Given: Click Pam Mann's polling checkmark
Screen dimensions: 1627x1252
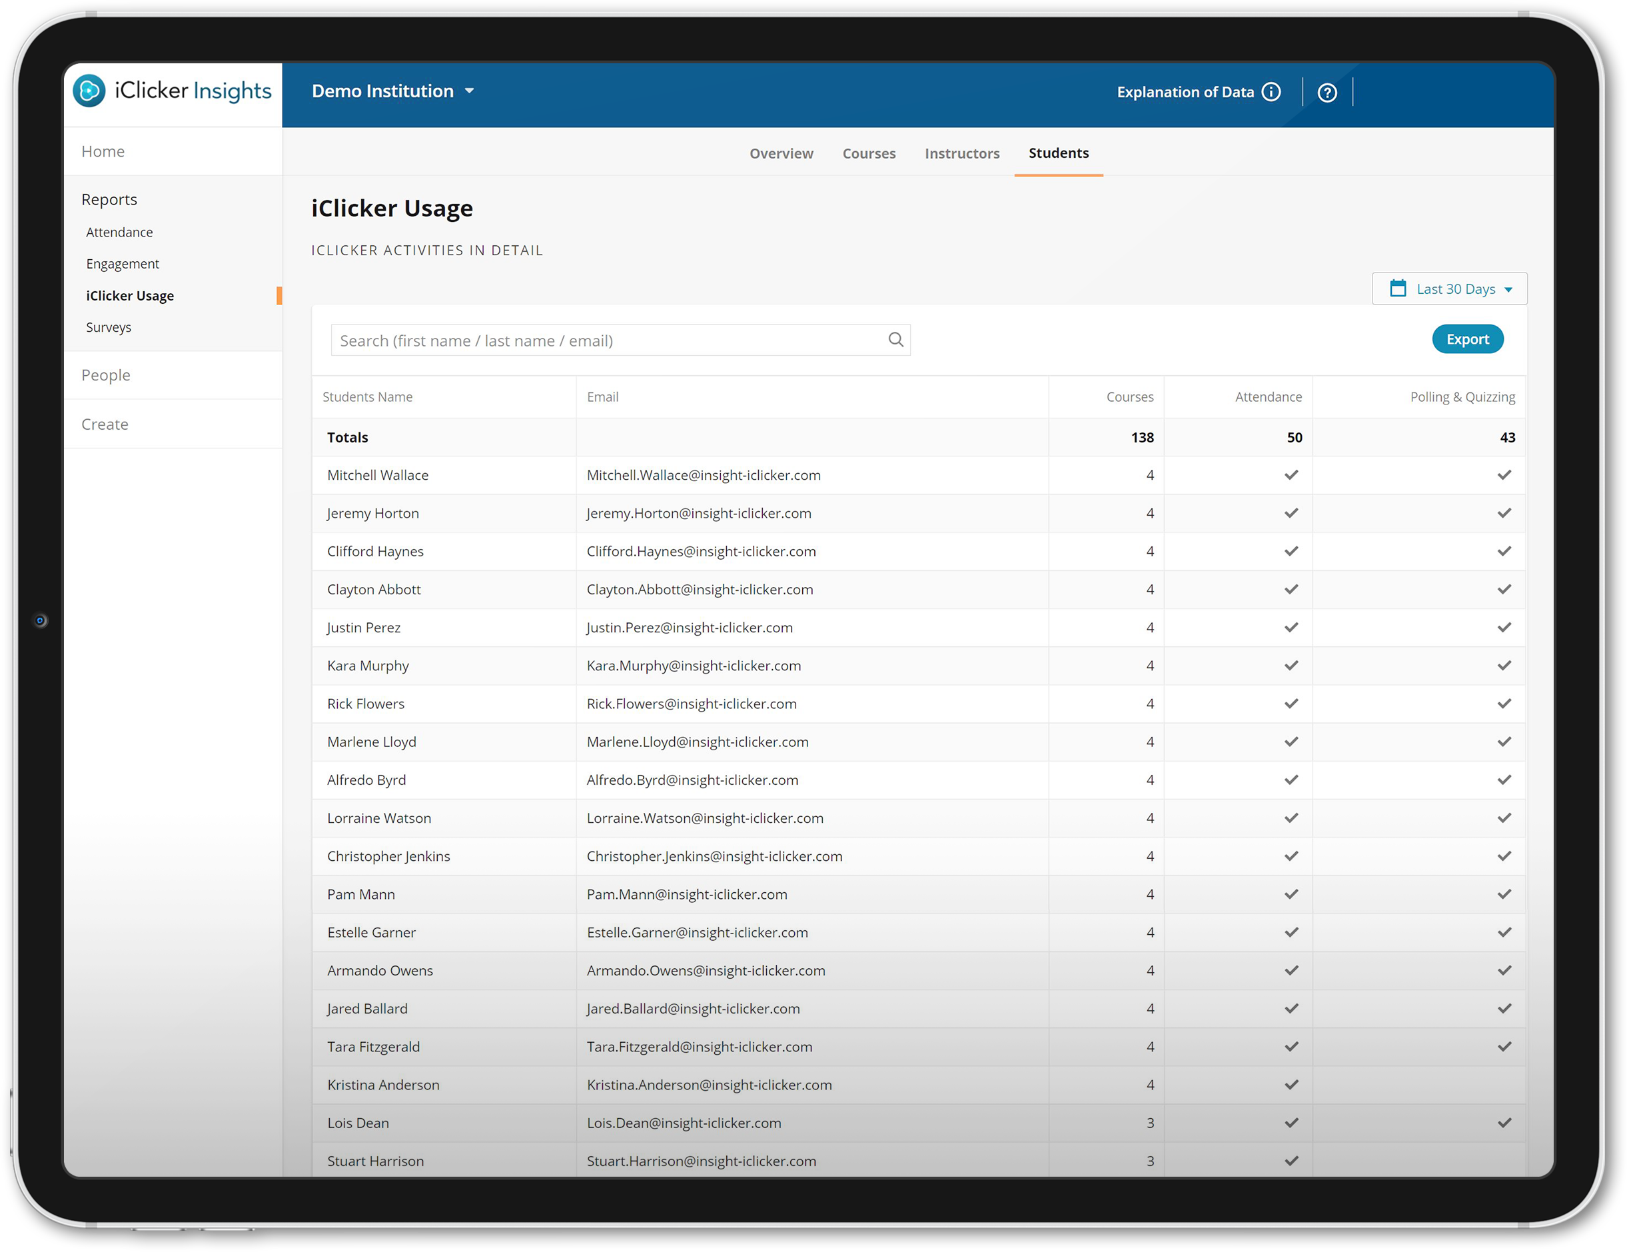Looking at the screenshot, I should [x=1505, y=894].
